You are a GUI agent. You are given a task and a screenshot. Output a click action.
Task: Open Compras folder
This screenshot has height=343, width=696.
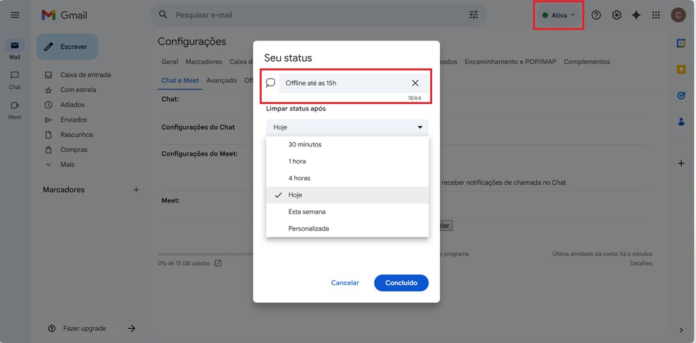point(74,150)
